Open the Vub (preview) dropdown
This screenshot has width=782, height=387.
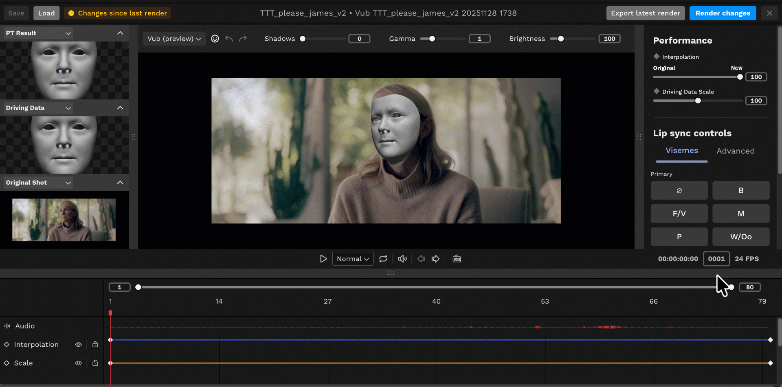point(174,39)
